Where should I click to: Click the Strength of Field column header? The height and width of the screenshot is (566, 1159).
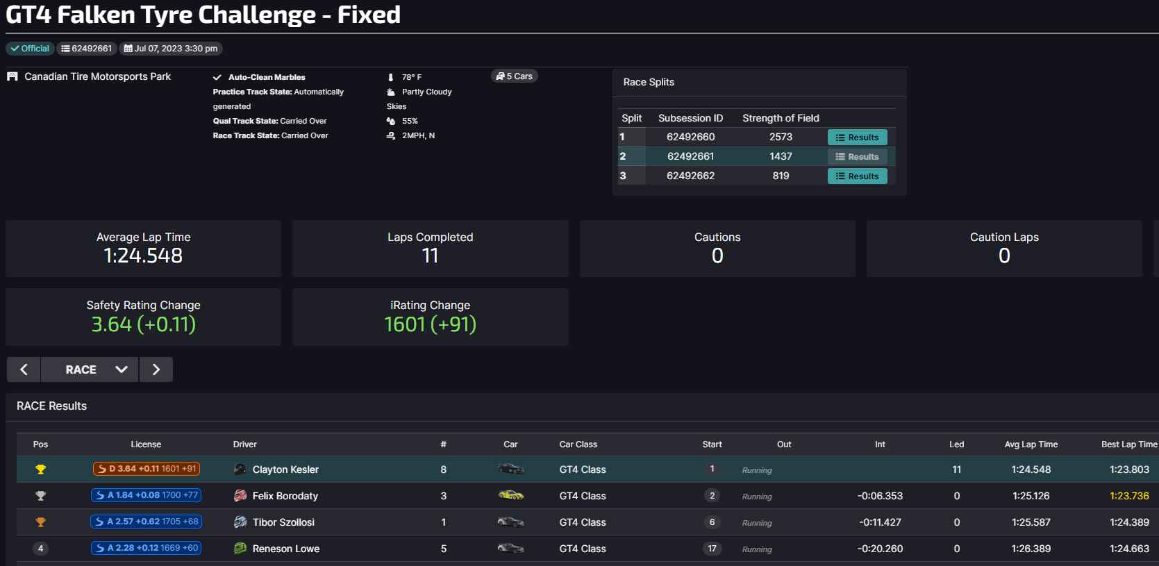pos(781,118)
